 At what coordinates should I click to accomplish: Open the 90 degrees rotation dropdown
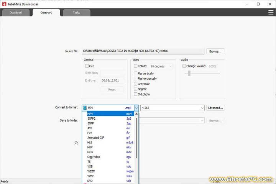(161, 66)
